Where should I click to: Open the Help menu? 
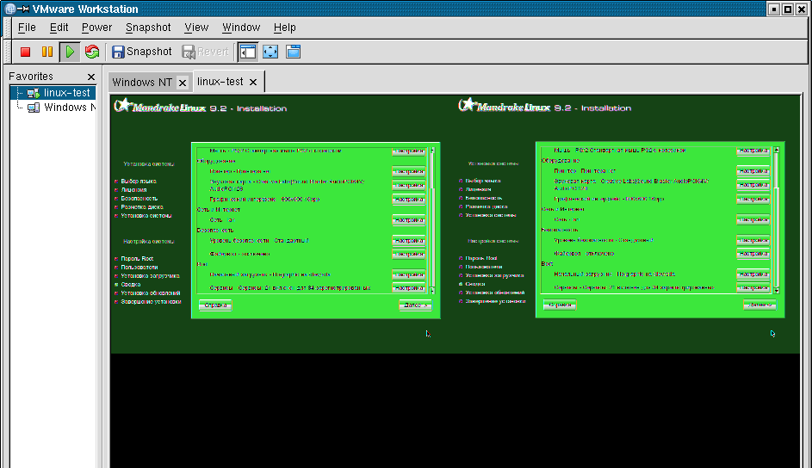[x=285, y=28]
